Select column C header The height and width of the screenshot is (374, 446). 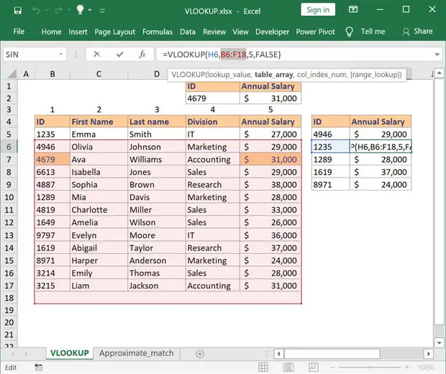point(99,74)
